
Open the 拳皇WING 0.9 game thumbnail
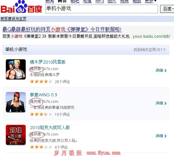16,102
